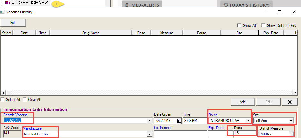
Task: Click the delete X button beside Edit
Action: pos(290,102)
